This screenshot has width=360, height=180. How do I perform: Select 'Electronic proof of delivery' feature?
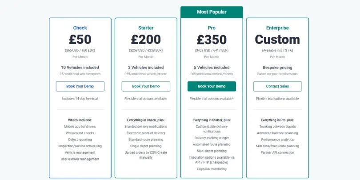(x=146, y=133)
